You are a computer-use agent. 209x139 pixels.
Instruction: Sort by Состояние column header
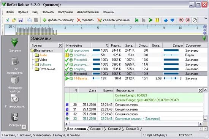click(x=196, y=46)
